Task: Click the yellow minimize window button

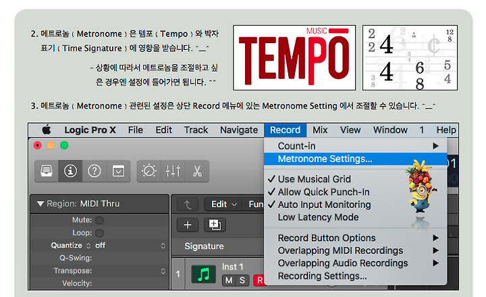Action: coord(51,145)
